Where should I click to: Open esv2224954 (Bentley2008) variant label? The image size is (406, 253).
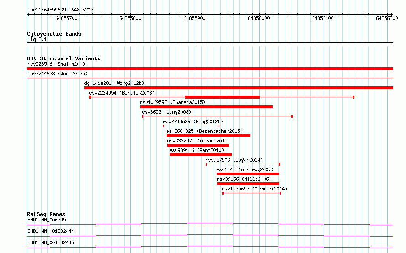[x=122, y=93]
